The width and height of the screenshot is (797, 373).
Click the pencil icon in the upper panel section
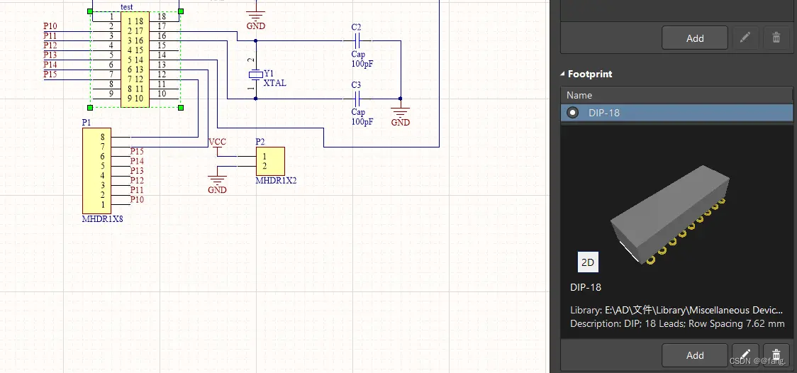(744, 38)
